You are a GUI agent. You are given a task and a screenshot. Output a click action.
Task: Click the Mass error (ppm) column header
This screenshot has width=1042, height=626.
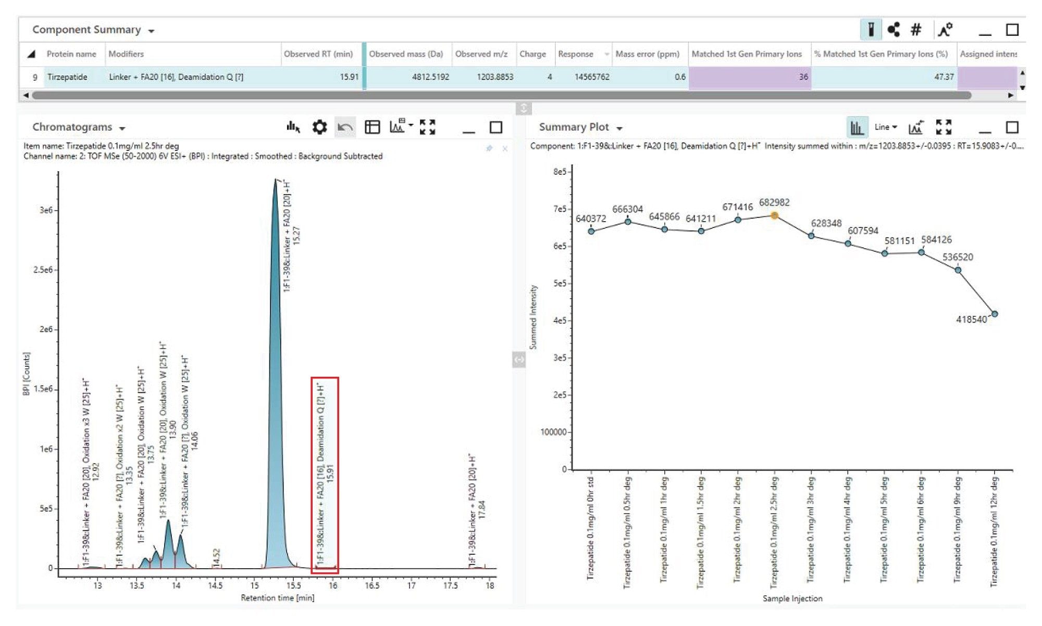coord(648,54)
